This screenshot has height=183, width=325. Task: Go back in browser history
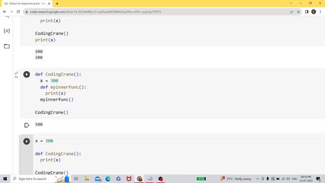5,12
